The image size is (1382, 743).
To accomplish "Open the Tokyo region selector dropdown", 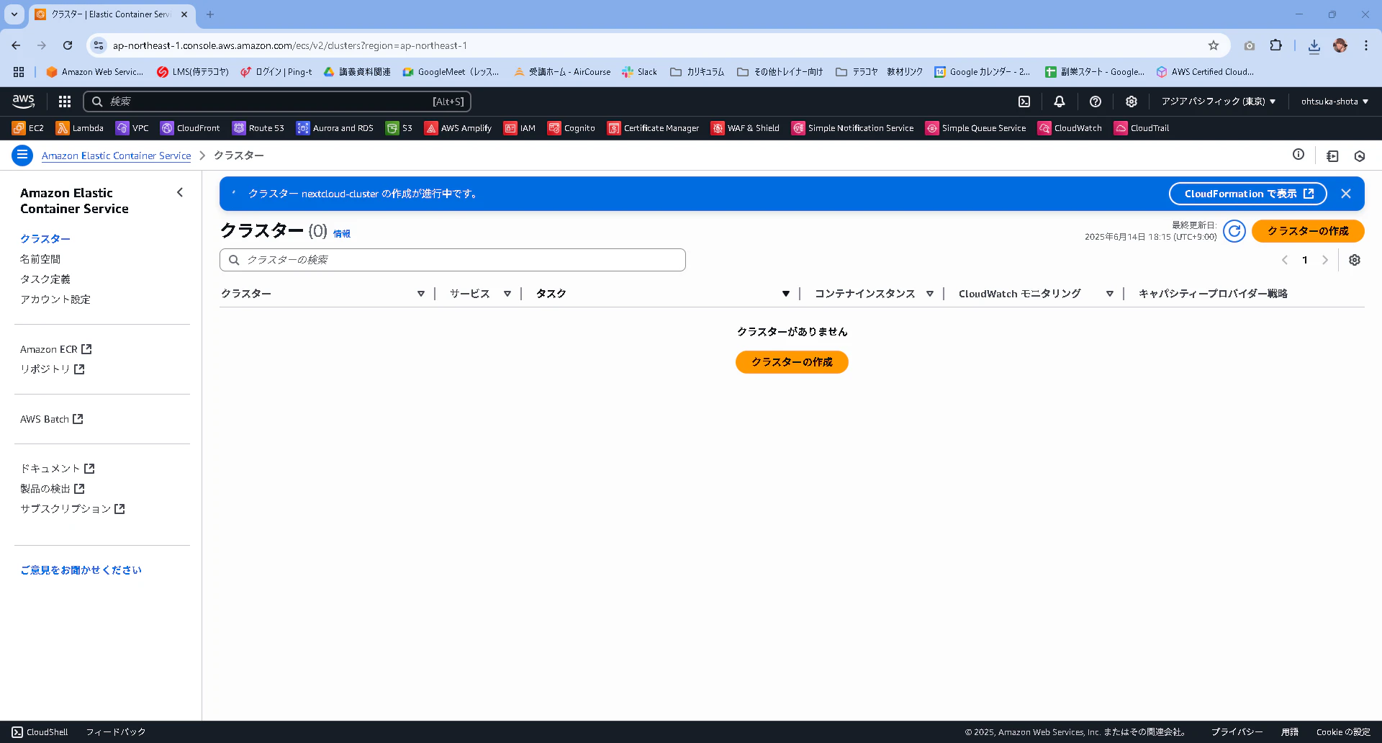I will pos(1218,102).
